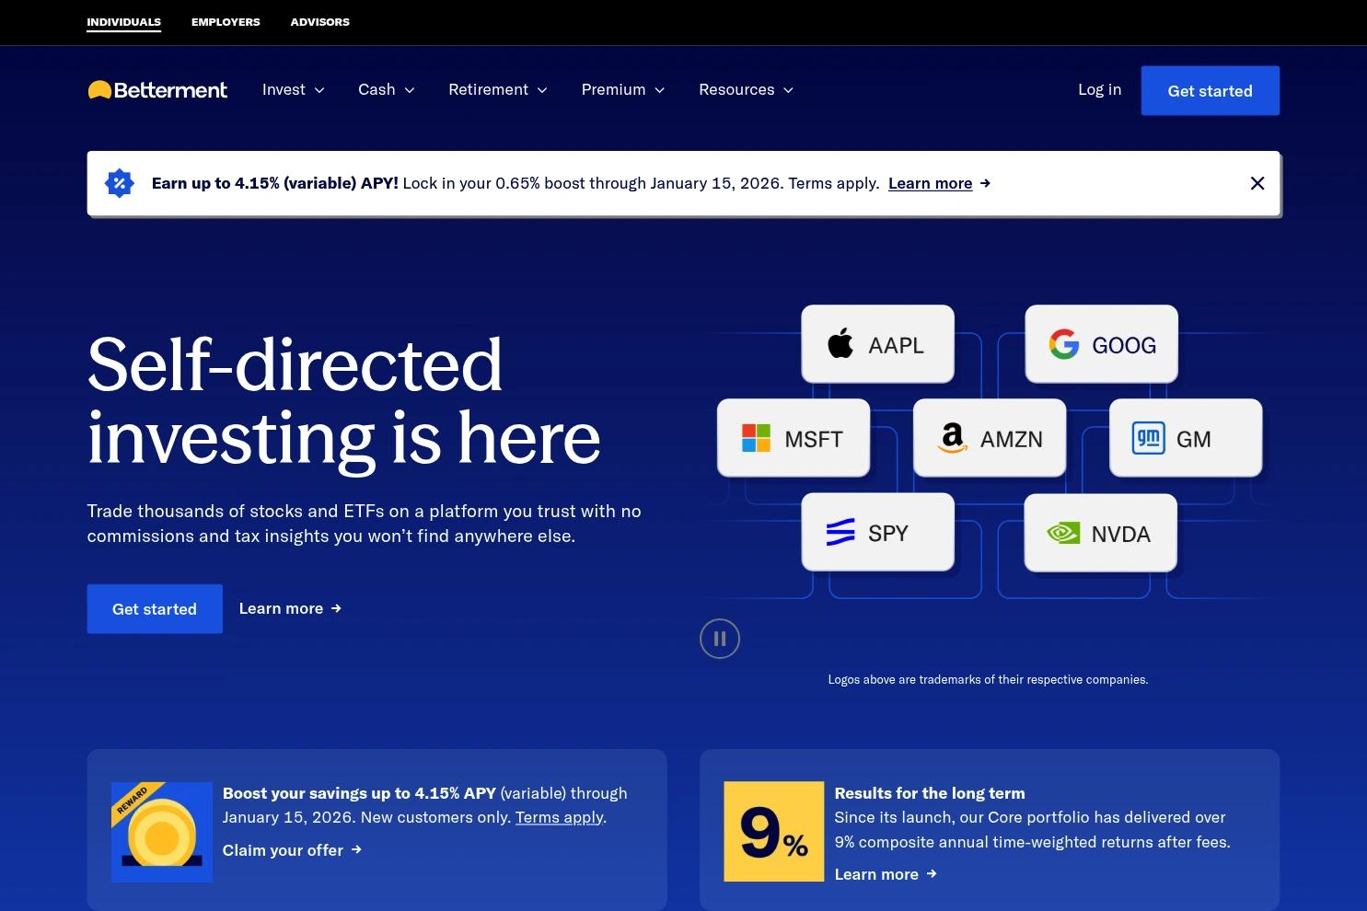Click the "Earn up to 4.15% (variable) APY!" text
Viewport: 1367px width, 911px height.
coord(275,183)
